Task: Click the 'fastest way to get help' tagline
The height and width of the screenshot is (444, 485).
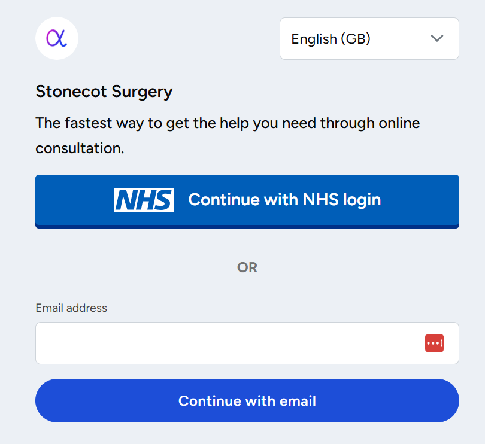Action: 228,124
